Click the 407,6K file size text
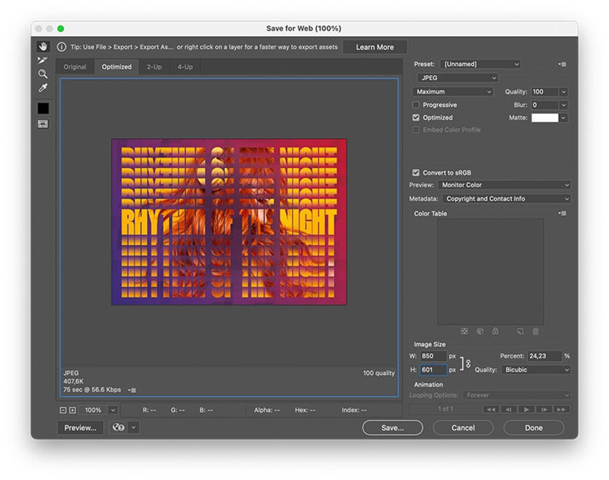The height and width of the screenshot is (480, 609). (73, 381)
